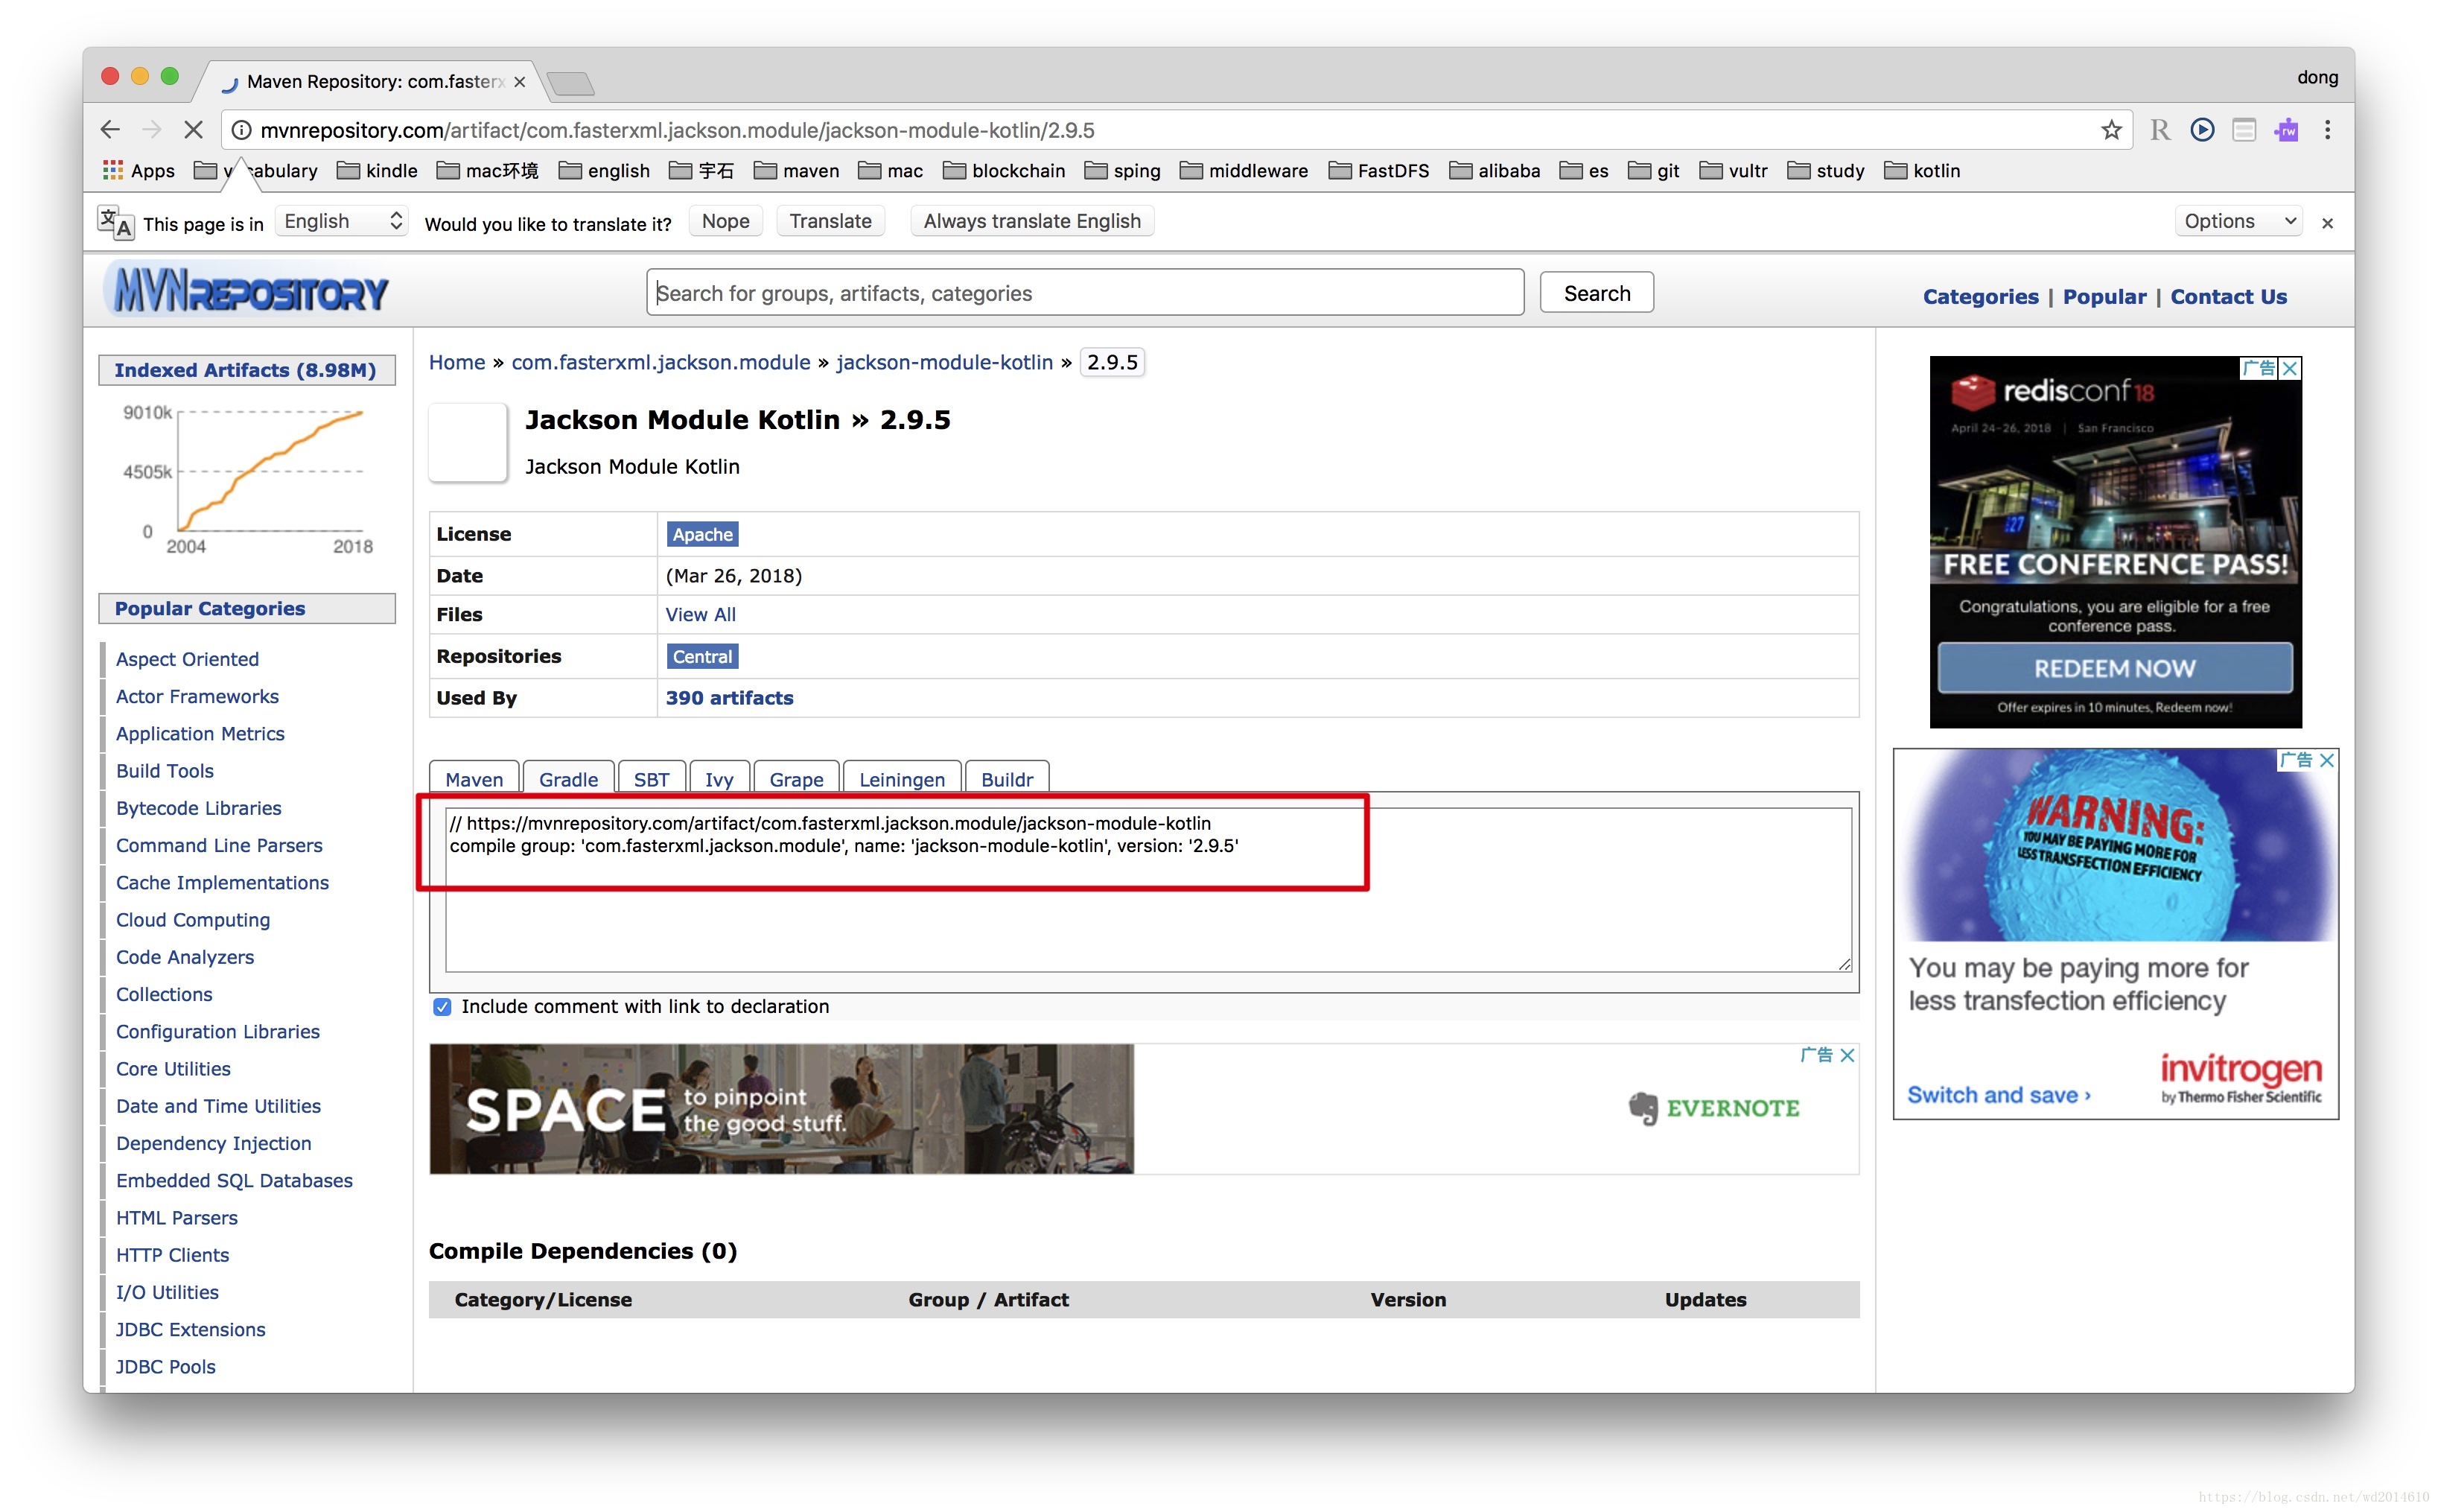Viewport: 2438px width, 1512px height.
Task: Open the 390 artifacts link
Action: tap(730, 698)
